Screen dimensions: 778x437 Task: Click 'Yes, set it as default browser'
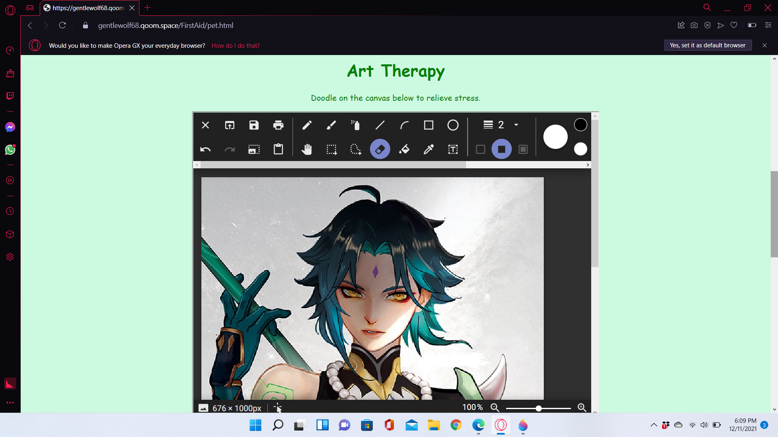pyautogui.click(x=707, y=45)
